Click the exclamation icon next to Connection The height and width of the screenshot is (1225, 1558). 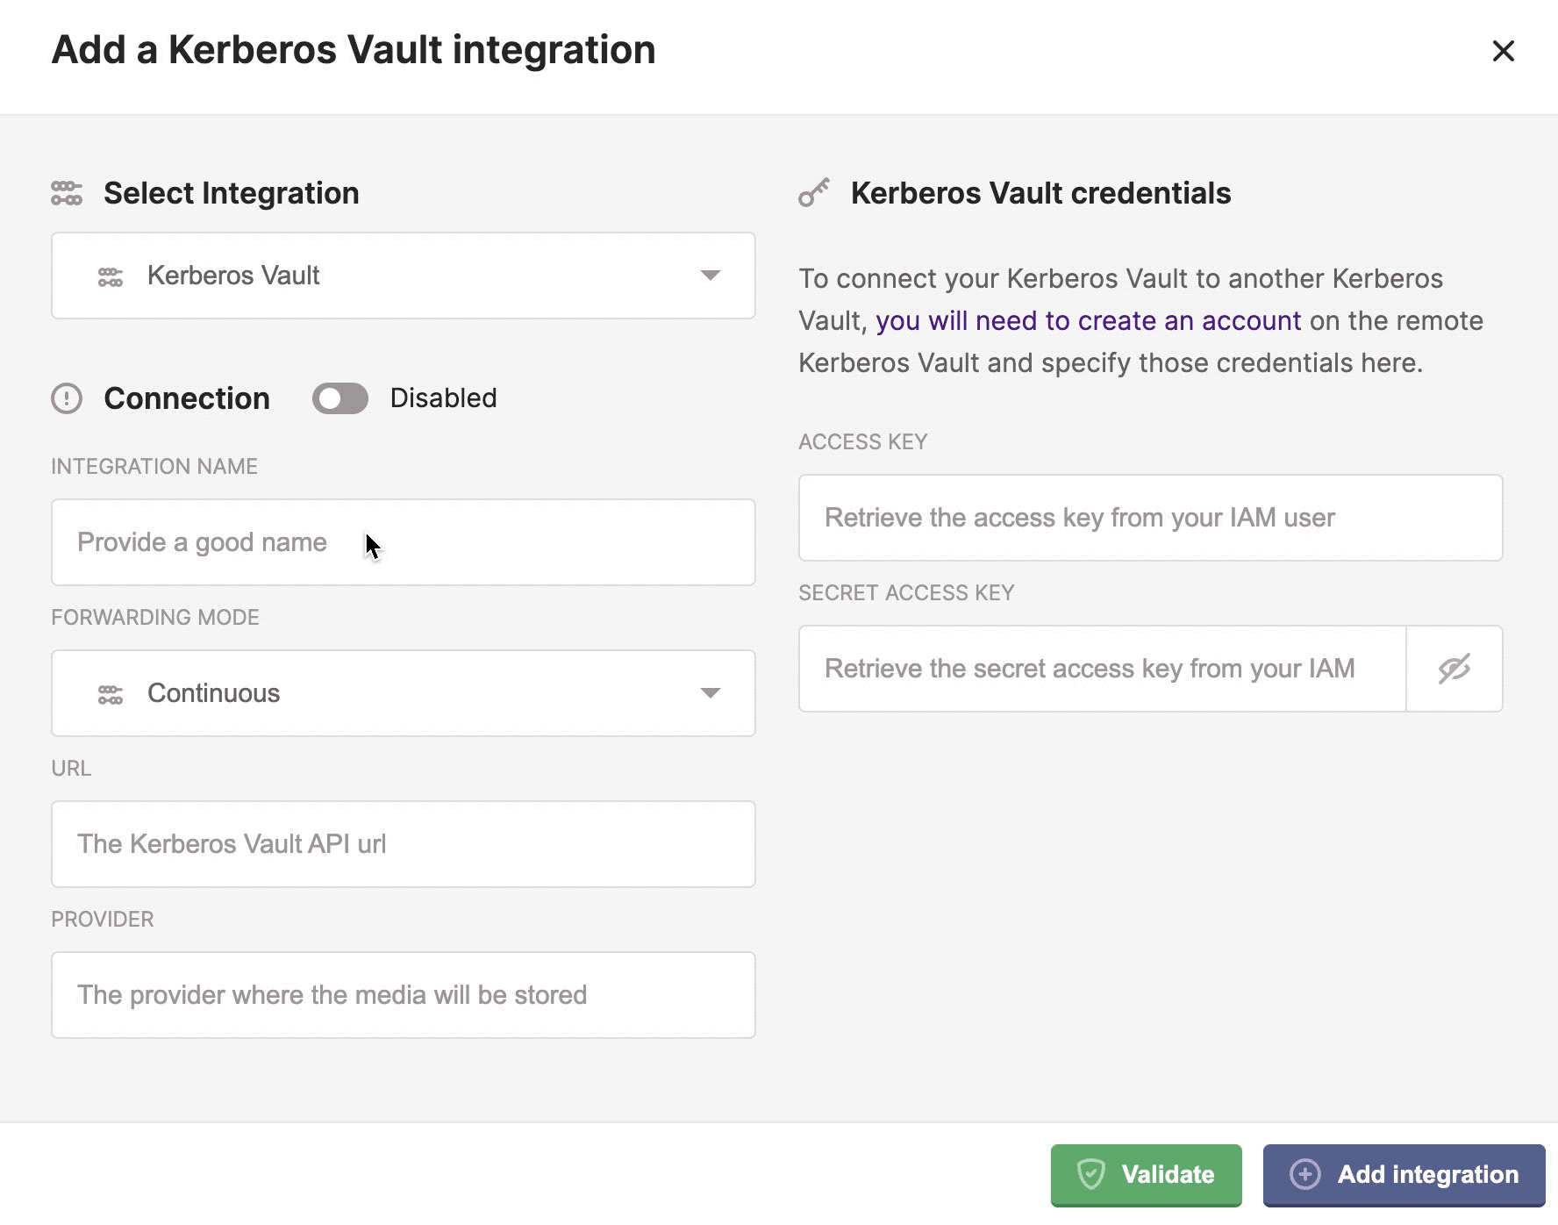(x=67, y=398)
